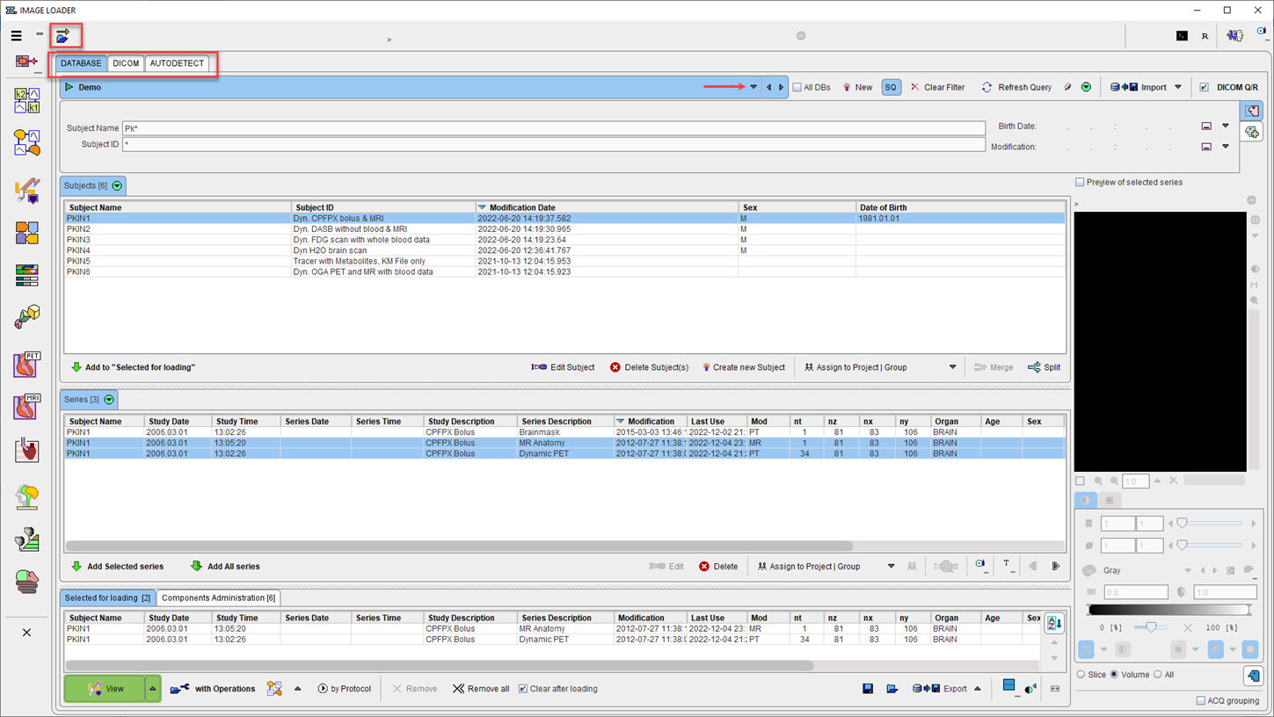Click the Merge subjects button
The image size is (1274, 717).
click(x=994, y=367)
